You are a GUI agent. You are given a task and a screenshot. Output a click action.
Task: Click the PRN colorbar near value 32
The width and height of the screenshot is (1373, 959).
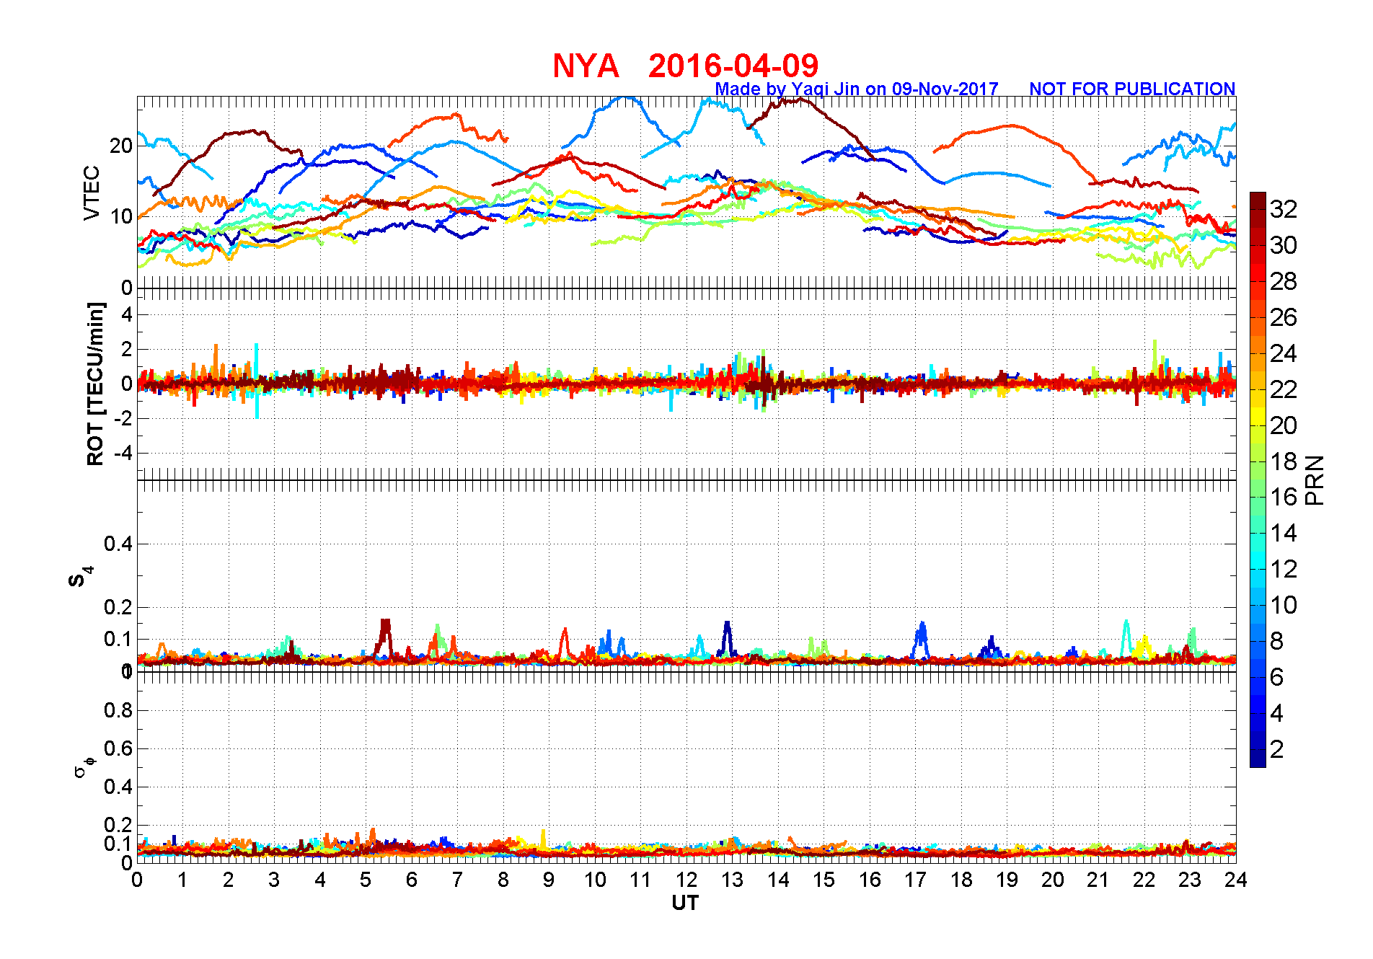1258,208
